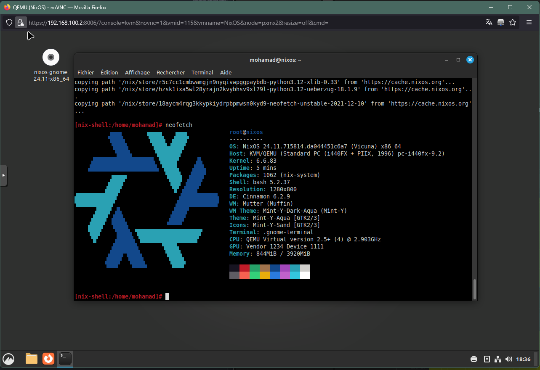Image resolution: width=540 pixels, height=370 pixels.
Task: Click the python3.12-ueberzug-18.1.9 copying path line
Action: pyautogui.click(x=273, y=89)
